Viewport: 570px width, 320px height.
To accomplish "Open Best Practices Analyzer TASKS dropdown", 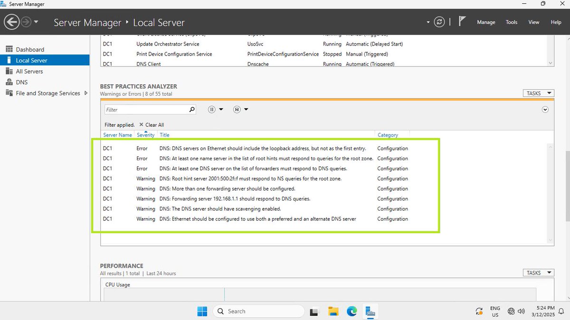I will click(539, 93).
